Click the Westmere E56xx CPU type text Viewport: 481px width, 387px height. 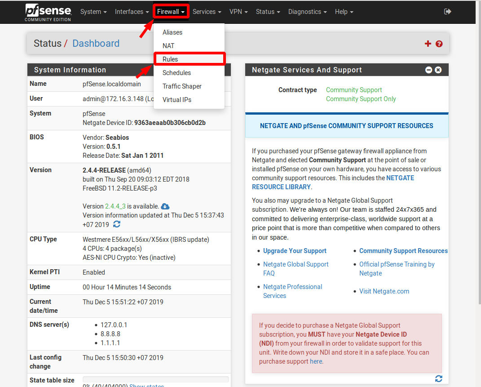click(146, 240)
